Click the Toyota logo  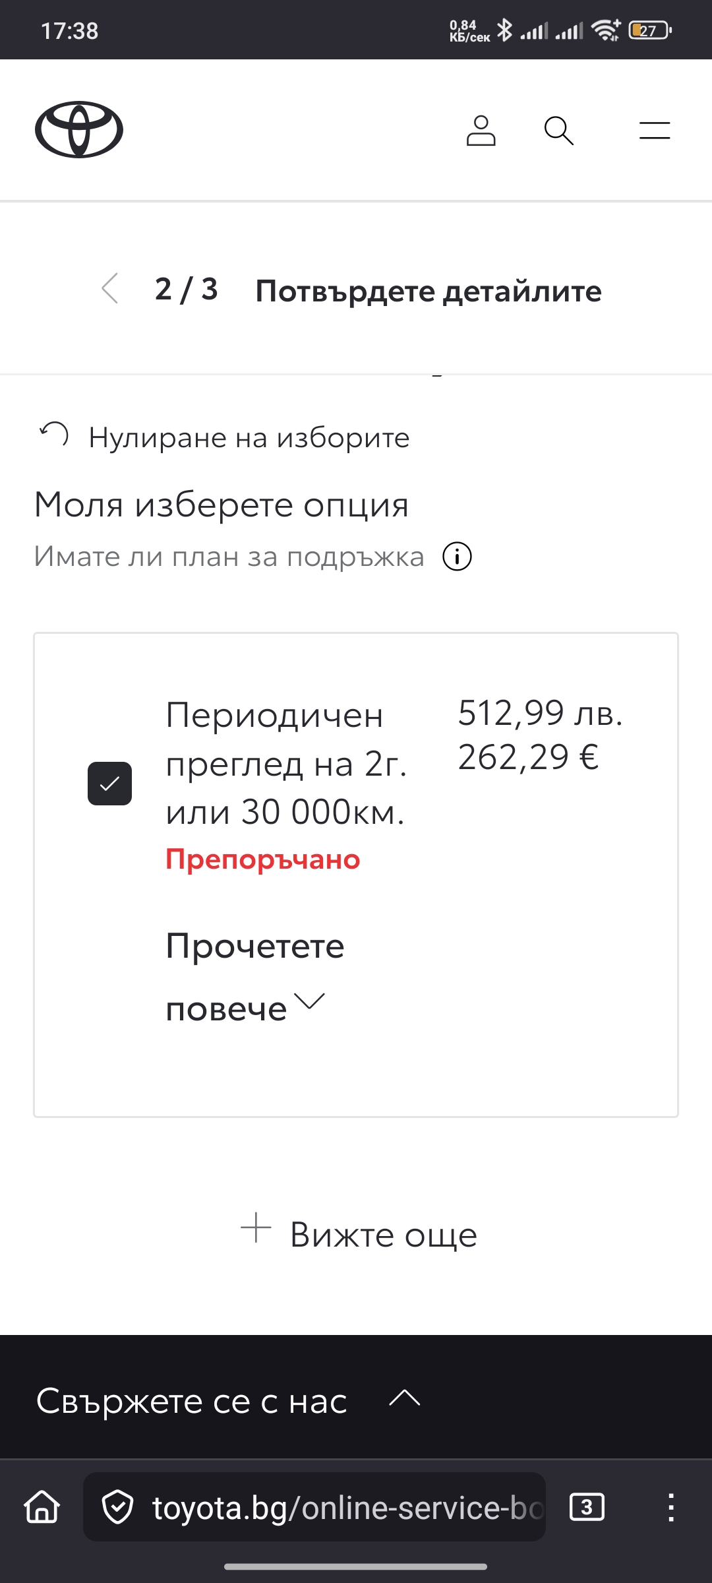tap(78, 129)
